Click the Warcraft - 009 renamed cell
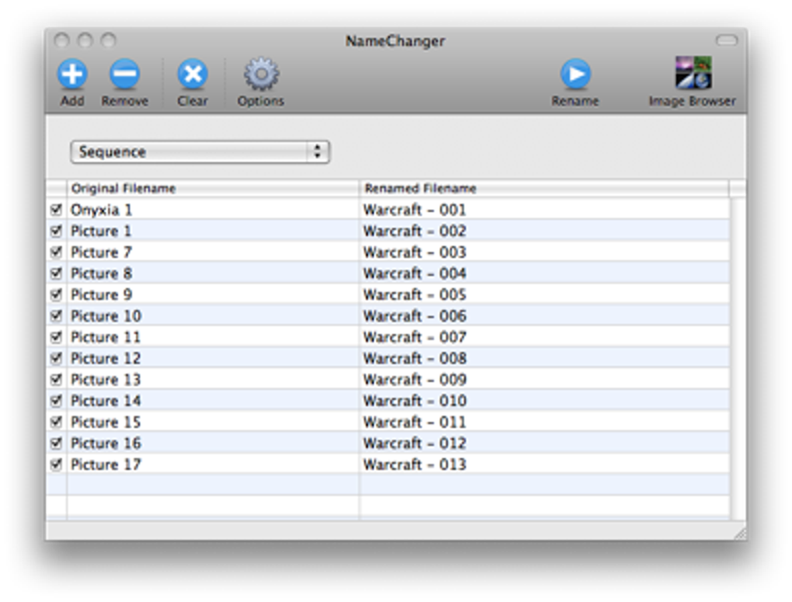This screenshot has width=792, height=602. coord(544,380)
